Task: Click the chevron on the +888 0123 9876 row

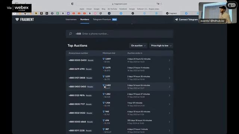Action: (x=169, y=96)
